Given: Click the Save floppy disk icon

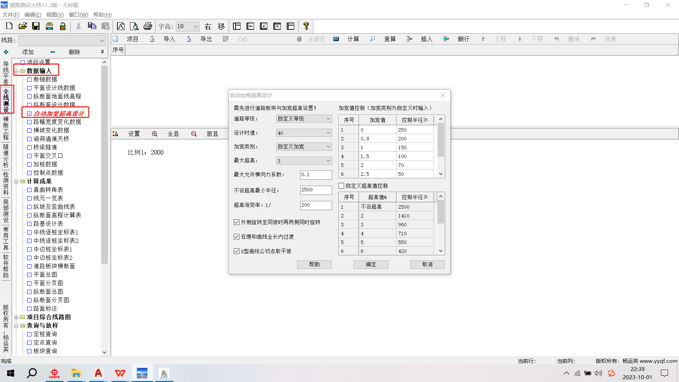Looking at the screenshot, I should tap(36, 26).
